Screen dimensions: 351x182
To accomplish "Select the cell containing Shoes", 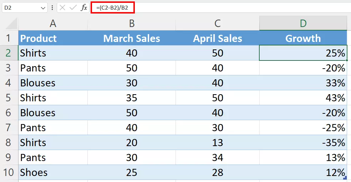I will coord(53,172).
